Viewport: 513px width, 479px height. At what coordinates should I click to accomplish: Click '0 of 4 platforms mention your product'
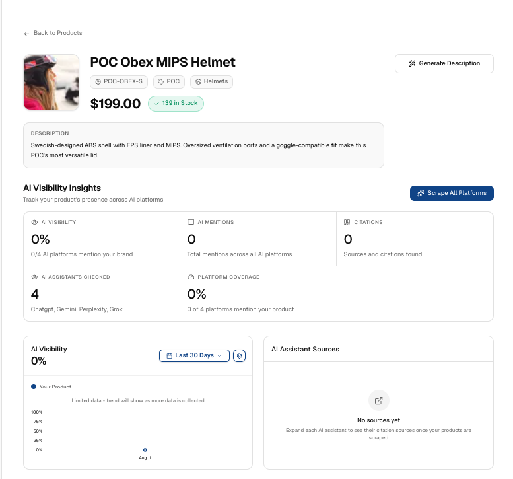[240, 309]
